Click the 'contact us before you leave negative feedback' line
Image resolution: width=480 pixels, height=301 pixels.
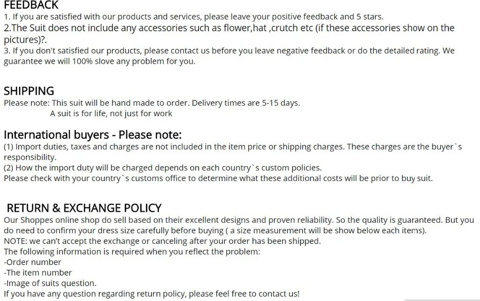click(x=229, y=50)
